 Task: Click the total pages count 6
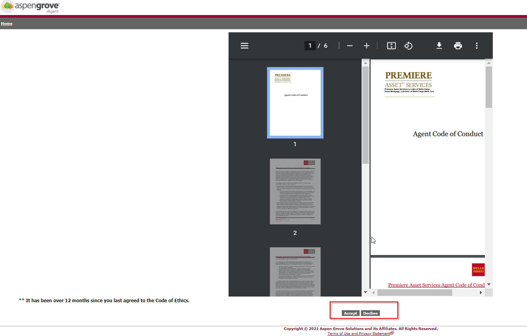coord(326,45)
